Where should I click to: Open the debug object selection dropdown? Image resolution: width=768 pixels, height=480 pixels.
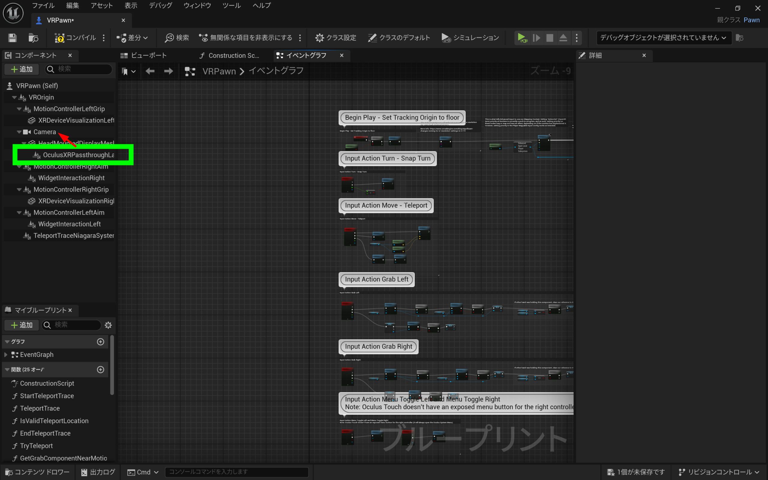(664, 38)
